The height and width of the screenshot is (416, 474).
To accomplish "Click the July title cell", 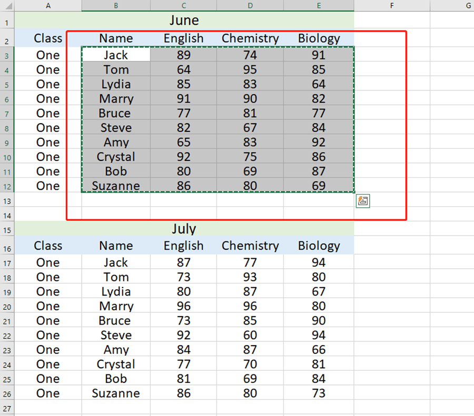I will (184, 229).
